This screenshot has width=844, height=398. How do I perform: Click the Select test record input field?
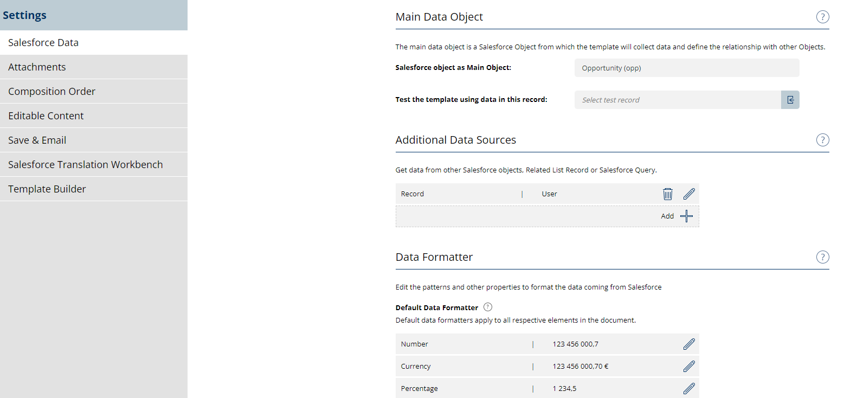click(678, 100)
